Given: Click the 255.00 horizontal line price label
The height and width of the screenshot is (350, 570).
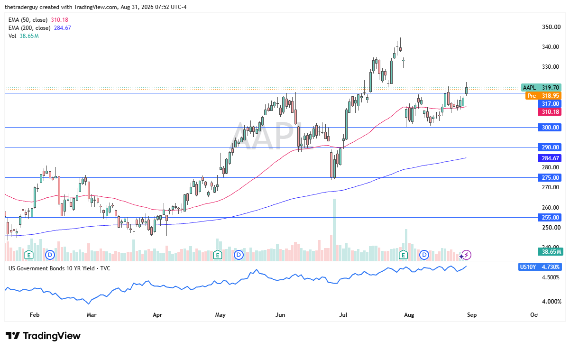Looking at the screenshot, I should 550,217.
